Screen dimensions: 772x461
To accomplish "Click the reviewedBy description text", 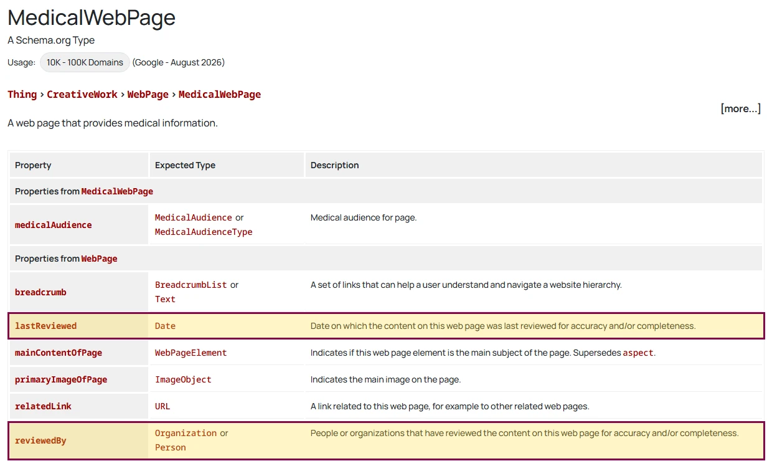I will pyautogui.click(x=524, y=433).
